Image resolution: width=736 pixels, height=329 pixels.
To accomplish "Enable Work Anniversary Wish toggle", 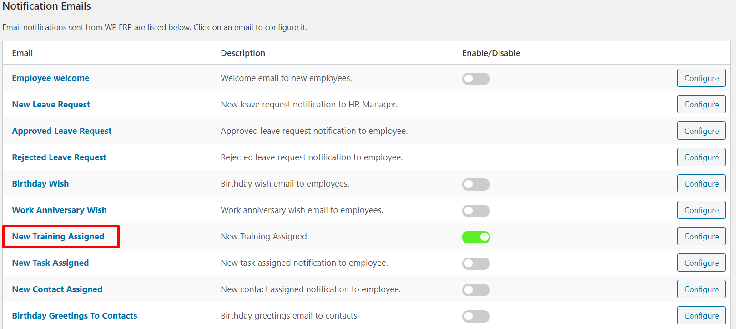I will pos(476,211).
